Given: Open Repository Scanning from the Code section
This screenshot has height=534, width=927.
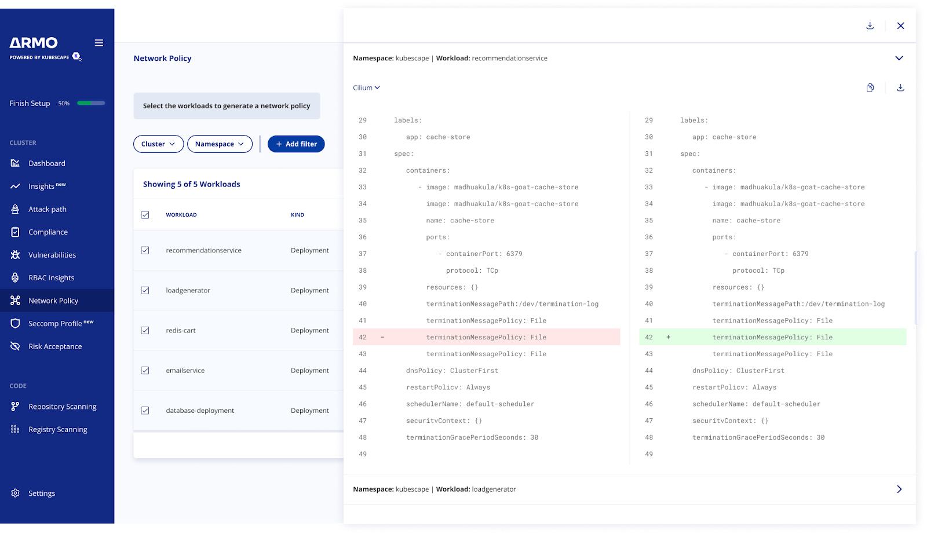Looking at the screenshot, I should tap(62, 406).
